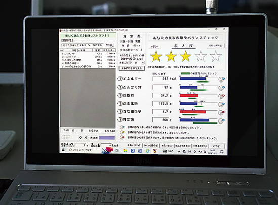
Task: Open help icon beside 野菜類
Action: point(120,120)
